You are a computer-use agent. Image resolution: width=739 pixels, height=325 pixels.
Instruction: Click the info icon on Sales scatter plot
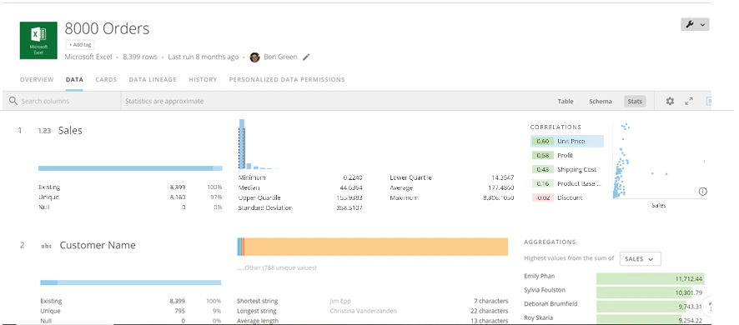(x=702, y=191)
